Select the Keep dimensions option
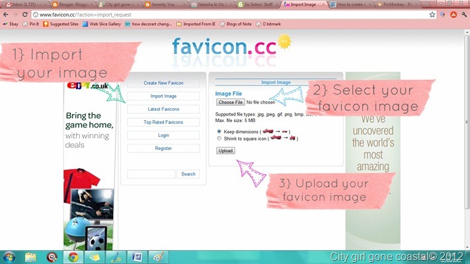This screenshot has height=264, width=470. [219, 131]
